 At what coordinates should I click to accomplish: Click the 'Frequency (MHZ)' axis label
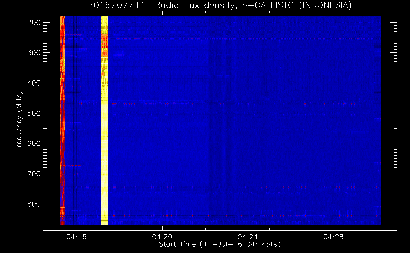click(19, 121)
